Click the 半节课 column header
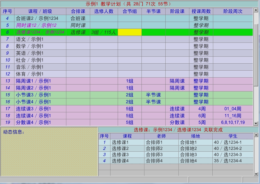Viewport: 260px width, 184px height. (154, 11)
